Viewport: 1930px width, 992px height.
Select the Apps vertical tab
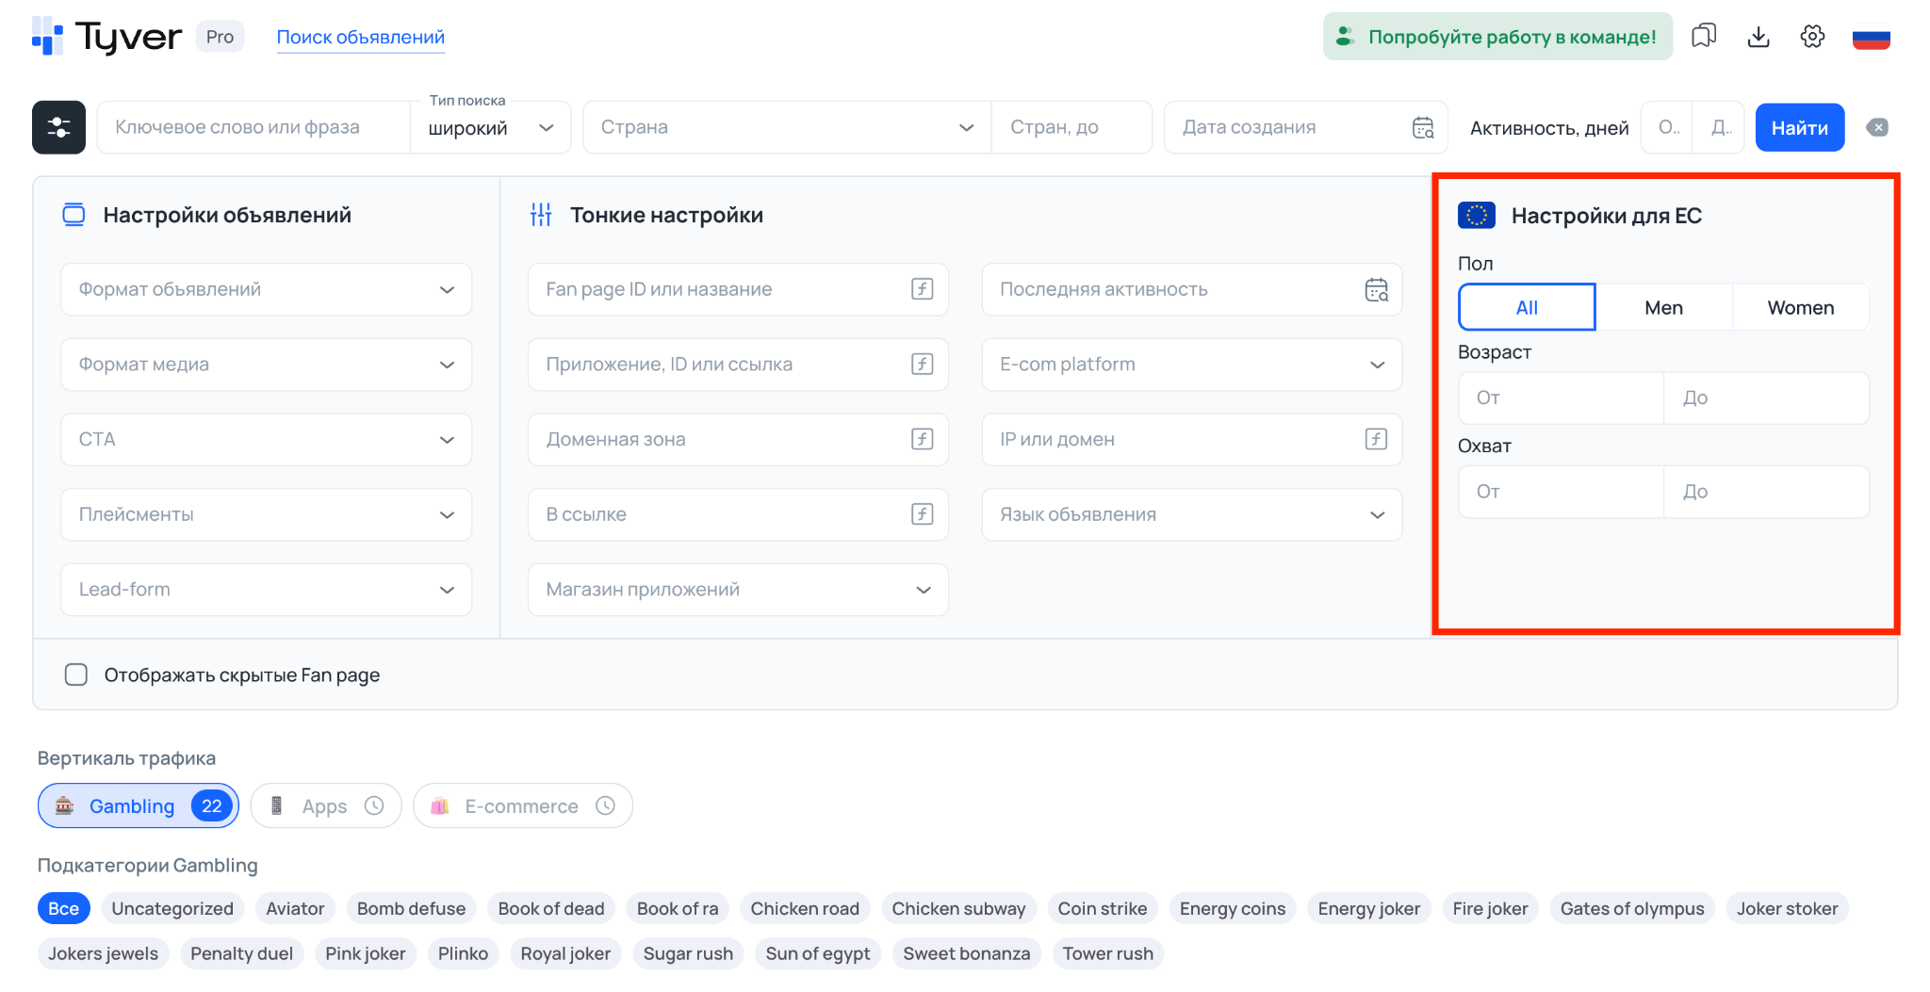tap(325, 805)
